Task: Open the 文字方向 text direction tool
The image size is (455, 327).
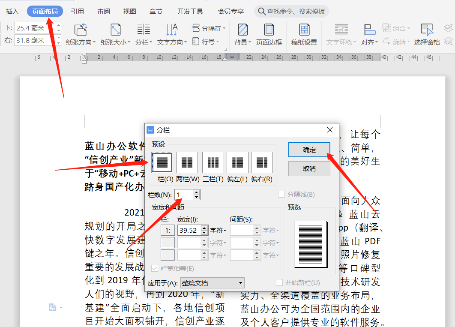Action: 172,35
